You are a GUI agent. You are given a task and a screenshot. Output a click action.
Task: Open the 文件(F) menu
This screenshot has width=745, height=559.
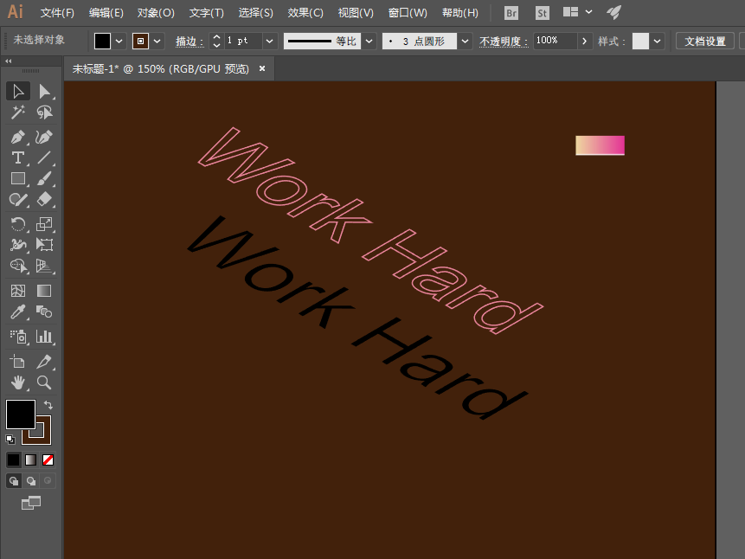[x=57, y=13]
